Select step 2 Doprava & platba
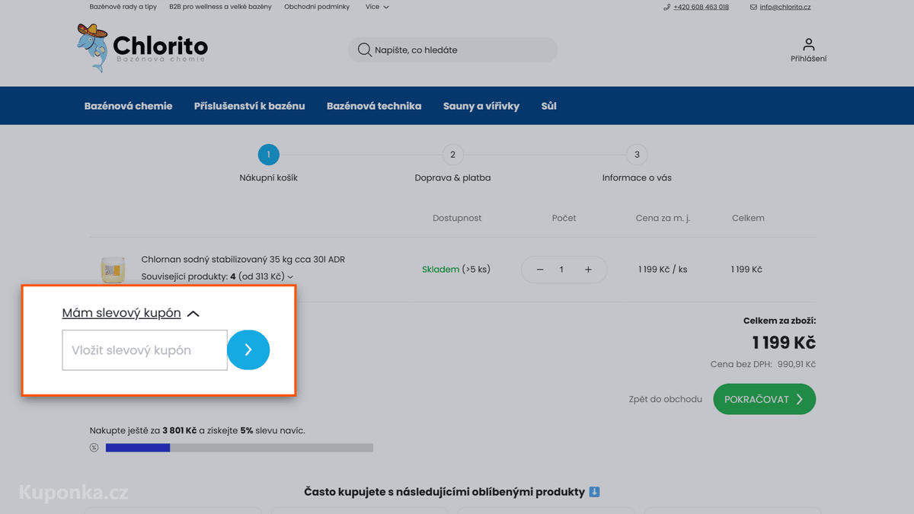This screenshot has width=914, height=514. 452,164
